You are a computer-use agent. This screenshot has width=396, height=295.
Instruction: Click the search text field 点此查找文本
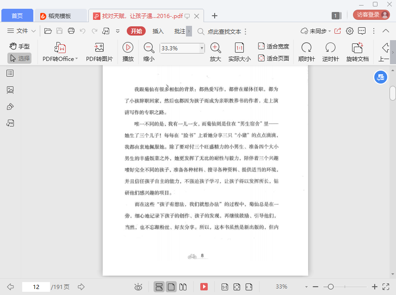coord(224,31)
